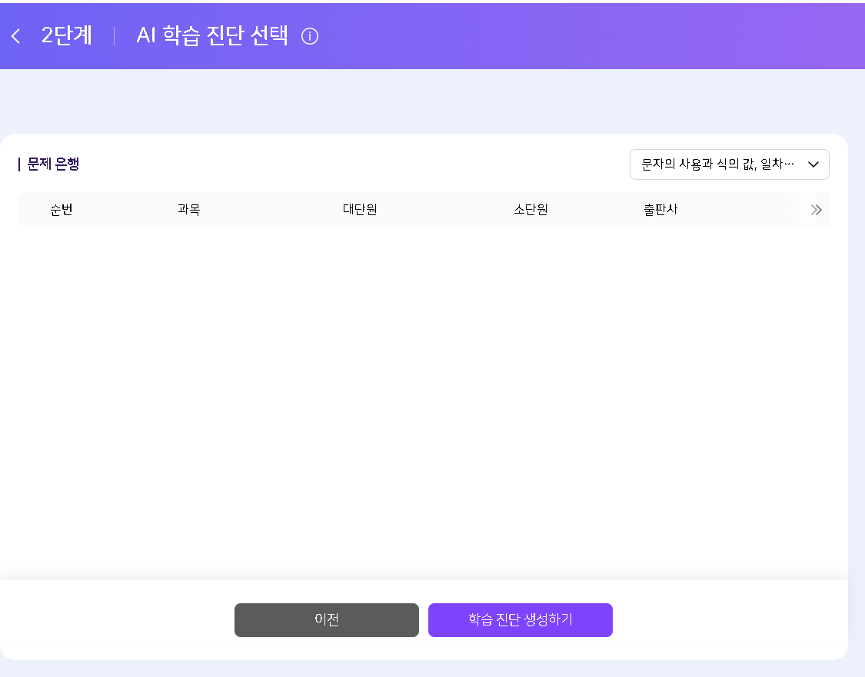Screen dimensions: 865x677
Task: Click the AI 학습 진단 선택 title
Action: tap(212, 36)
